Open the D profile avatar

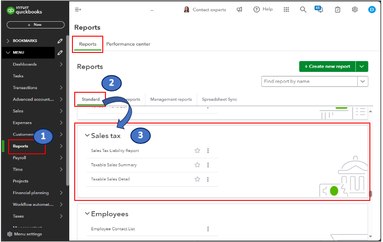pyautogui.click(x=372, y=9)
